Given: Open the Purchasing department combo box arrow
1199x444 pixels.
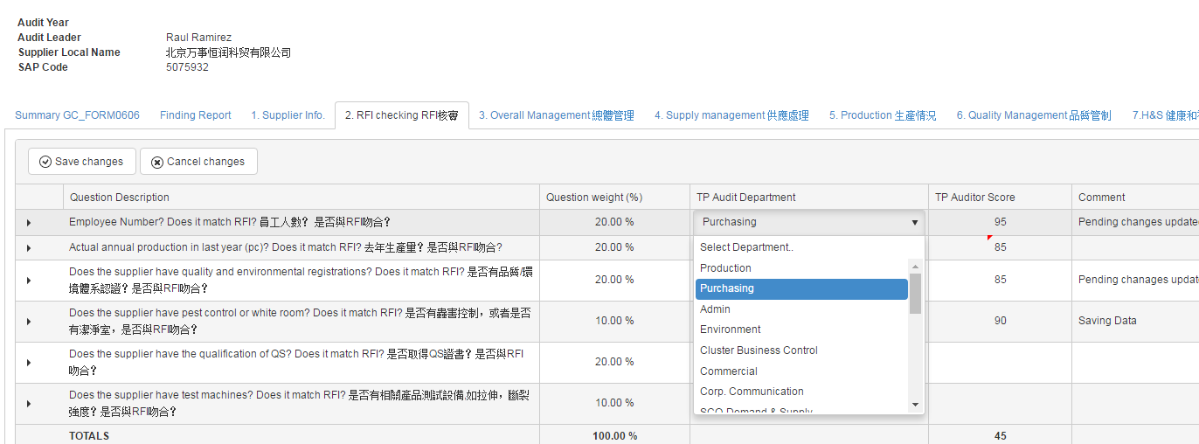Looking at the screenshot, I should pos(914,223).
